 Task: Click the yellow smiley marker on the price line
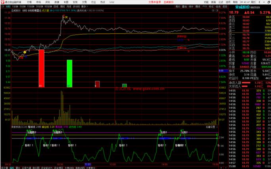(x=25, y=52)
